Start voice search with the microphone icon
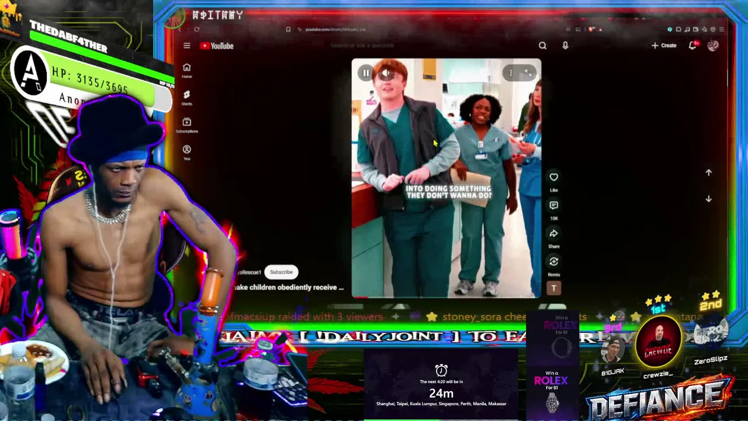 565,46
